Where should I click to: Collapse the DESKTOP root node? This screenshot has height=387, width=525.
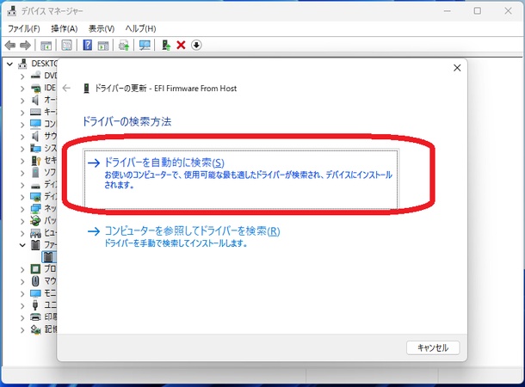[x=9, y=64]
